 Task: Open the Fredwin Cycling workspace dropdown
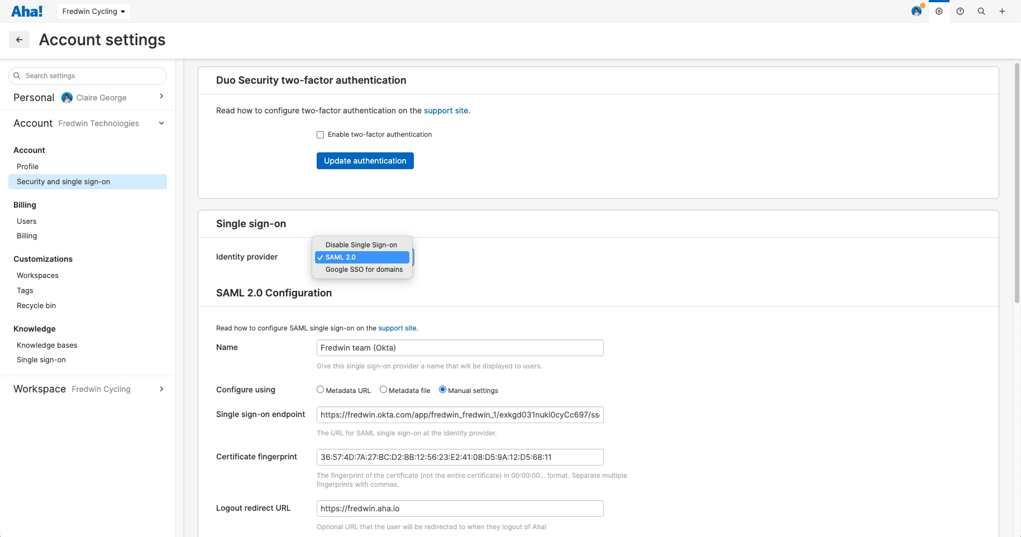pyautogui.click(x=93, y=11)
